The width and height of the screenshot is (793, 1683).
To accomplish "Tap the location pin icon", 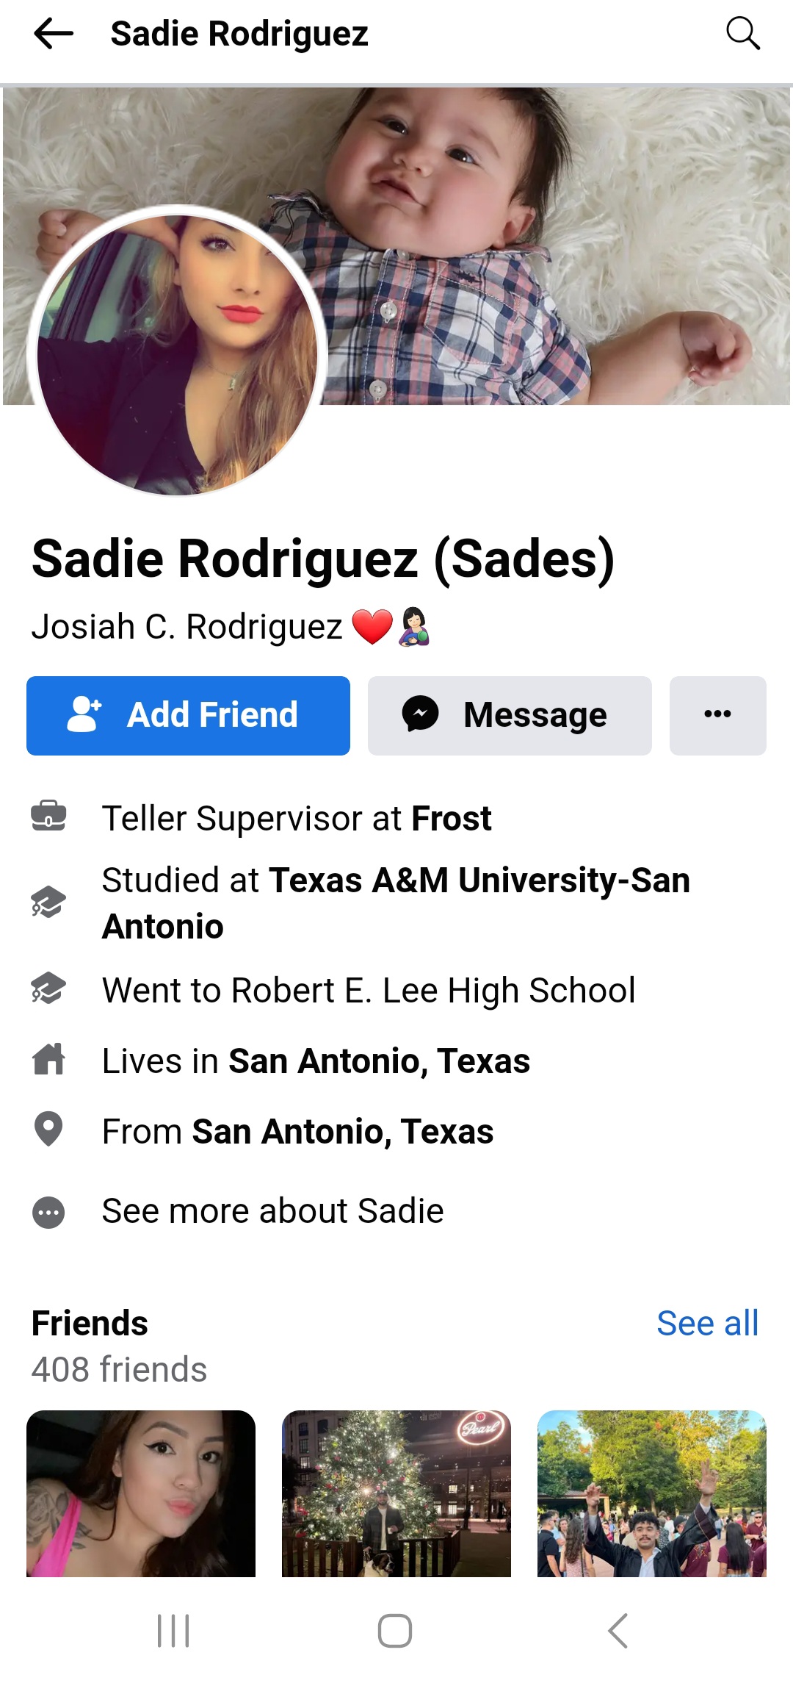I will tap(48, 1130).
